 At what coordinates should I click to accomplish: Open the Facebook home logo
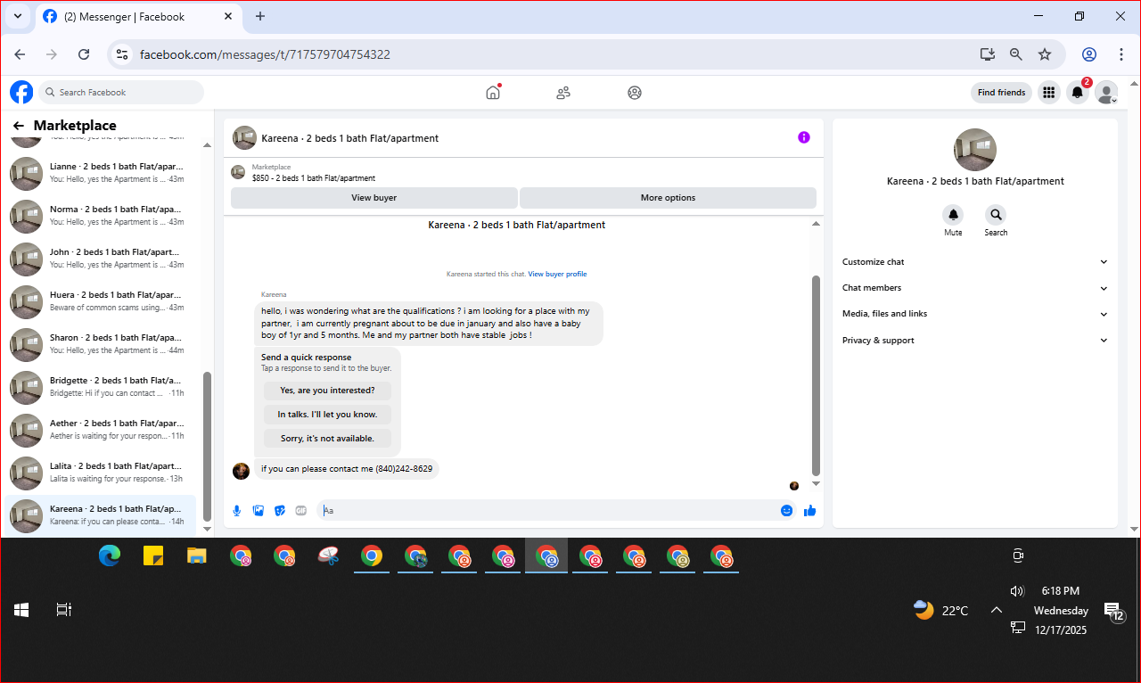pyautogui.click(x=21, y=92)
